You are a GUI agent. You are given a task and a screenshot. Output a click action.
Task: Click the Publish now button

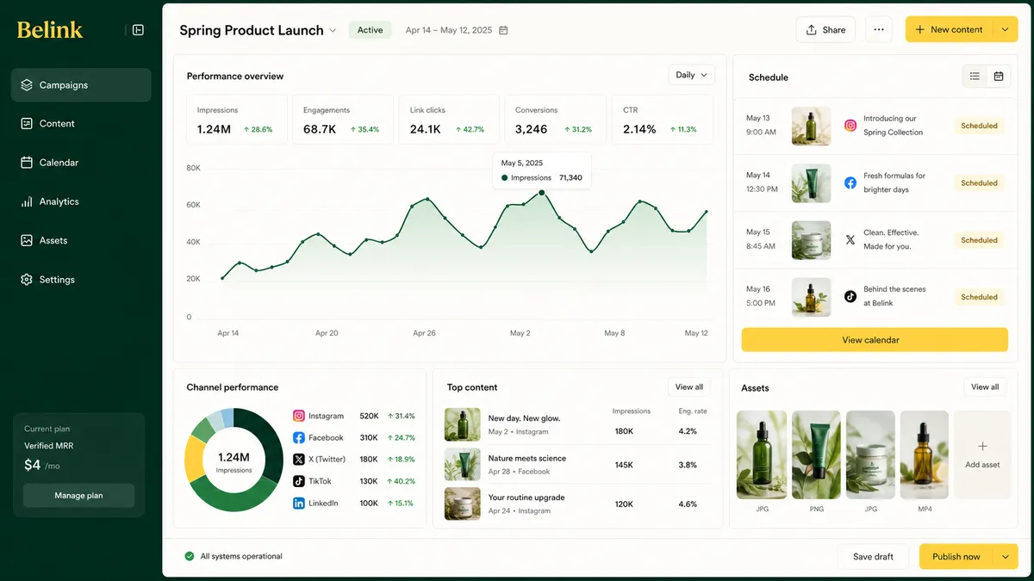tap(956, 557)
